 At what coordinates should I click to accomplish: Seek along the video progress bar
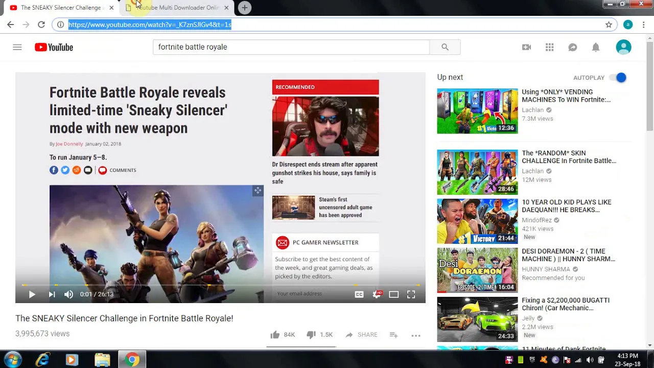click(220, 285)
